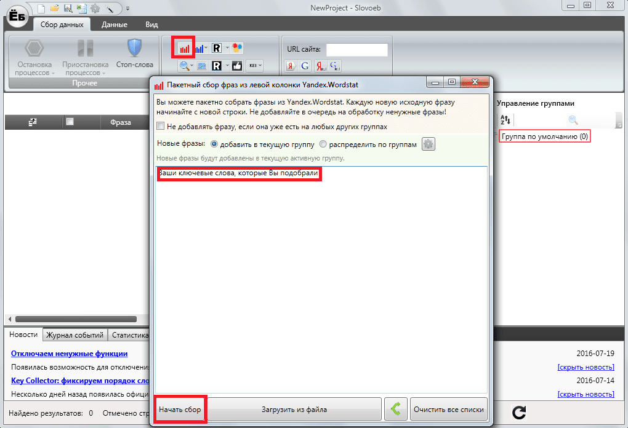The width and height of the screenshot is (628, 428).
Task: Click 'Загрузить из файла' button
Action: 294,409
